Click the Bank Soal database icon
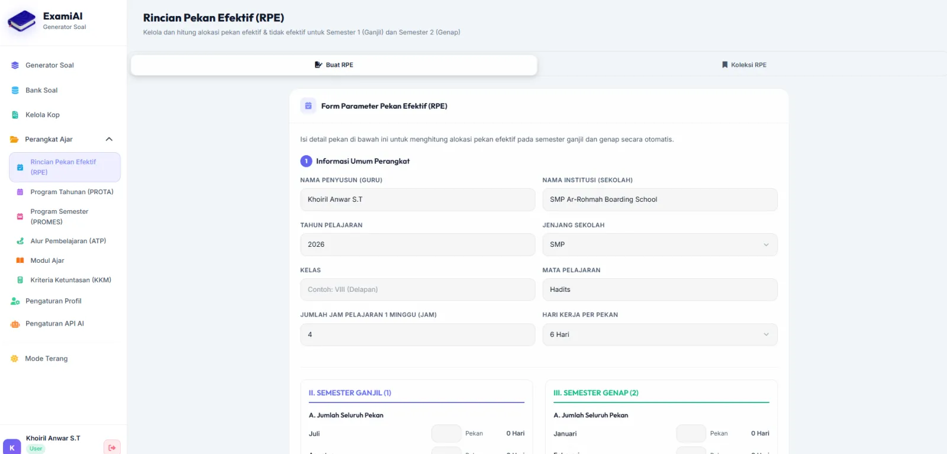The image size is (947, 454). (x=15, y=91)
